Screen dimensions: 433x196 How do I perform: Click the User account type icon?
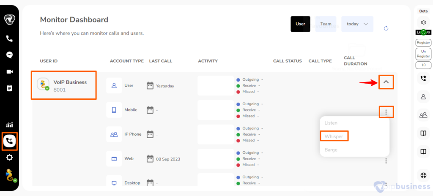114,86
